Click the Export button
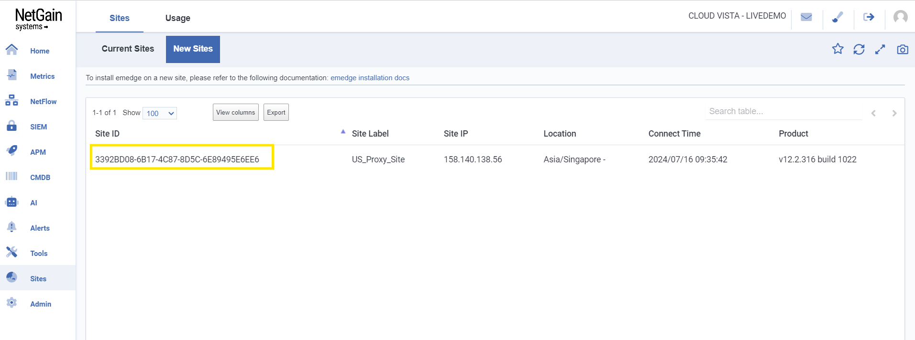The image size is (915, 340). coord(276,112)
